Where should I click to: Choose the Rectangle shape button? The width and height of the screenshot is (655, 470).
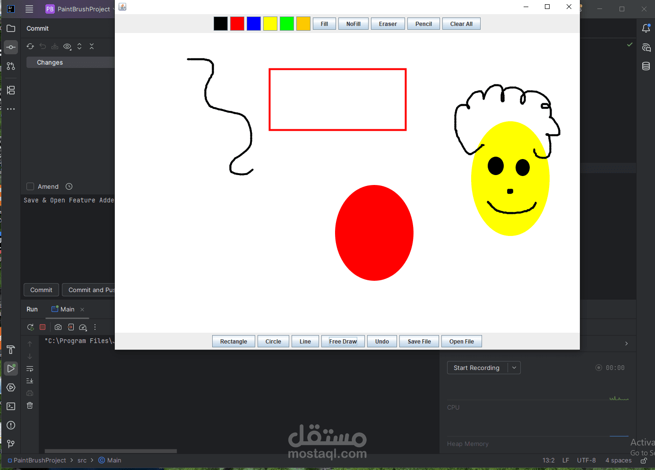[233, 341]
